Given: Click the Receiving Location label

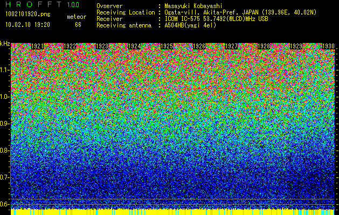Looking at the screenshot, I should coord(126,12).
